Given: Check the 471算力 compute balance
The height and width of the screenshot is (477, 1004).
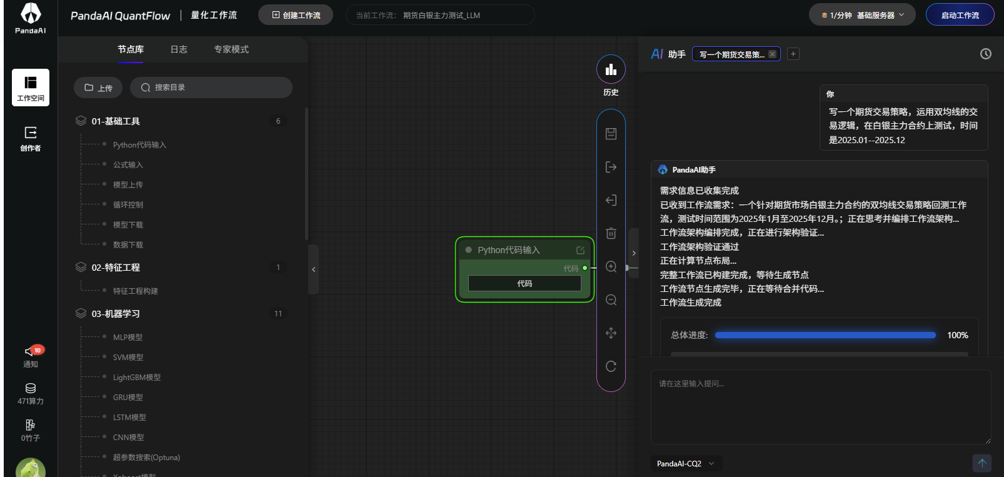Looking at the screenshot, I should pyautogui.click(x=31, y=394).
